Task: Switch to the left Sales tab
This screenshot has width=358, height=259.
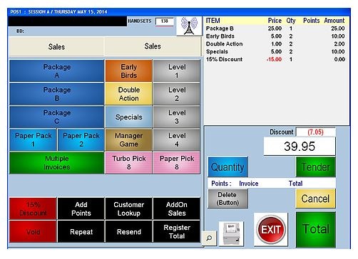Action: pyautogui.click(x=56, y=47)
